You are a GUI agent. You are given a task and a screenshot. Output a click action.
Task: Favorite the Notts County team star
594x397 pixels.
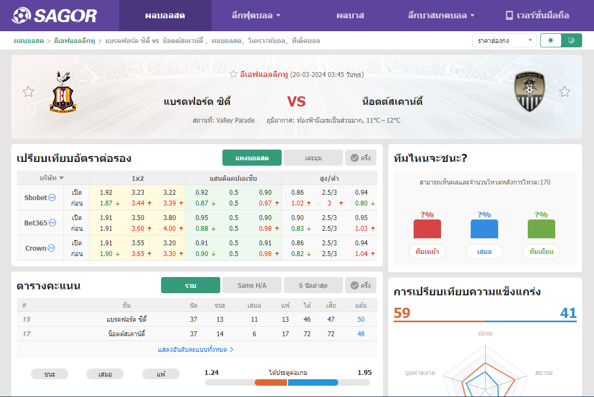564,91
